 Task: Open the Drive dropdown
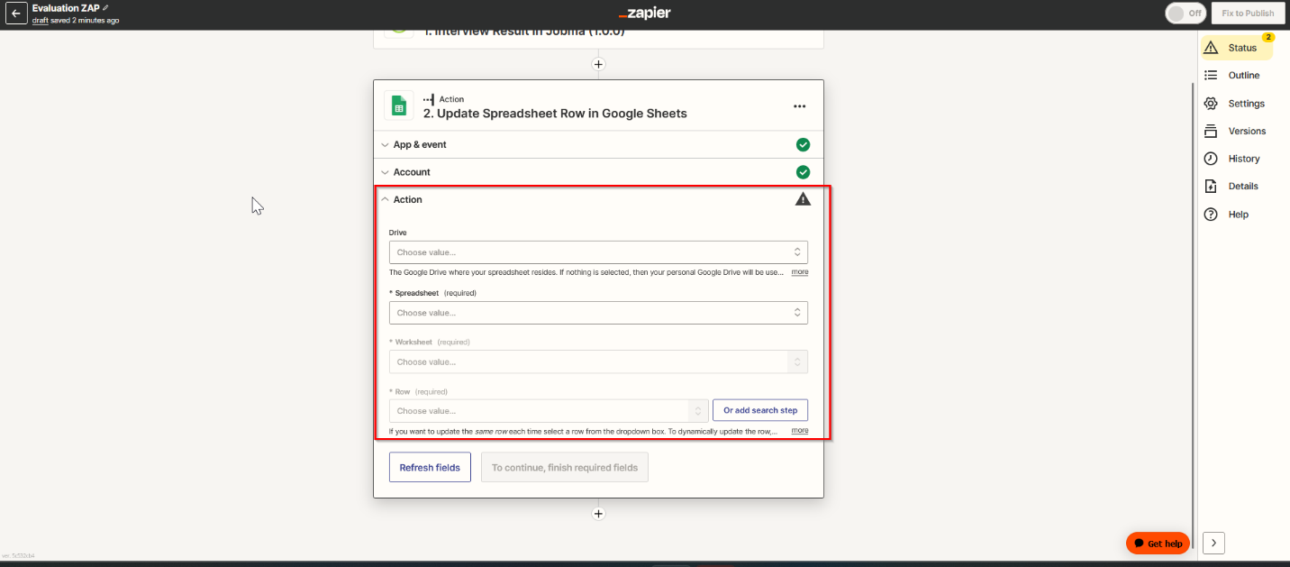[598, 252]
